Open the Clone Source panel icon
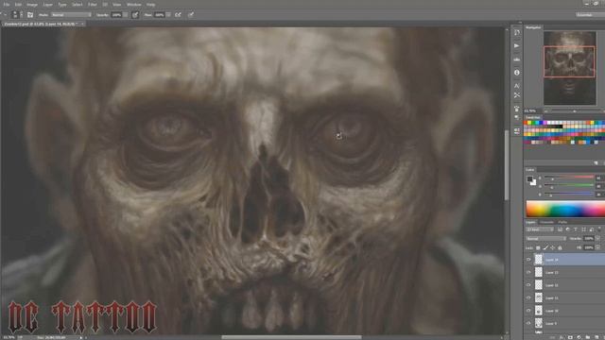The image size is (605, 340). click(x=517, y=117)
